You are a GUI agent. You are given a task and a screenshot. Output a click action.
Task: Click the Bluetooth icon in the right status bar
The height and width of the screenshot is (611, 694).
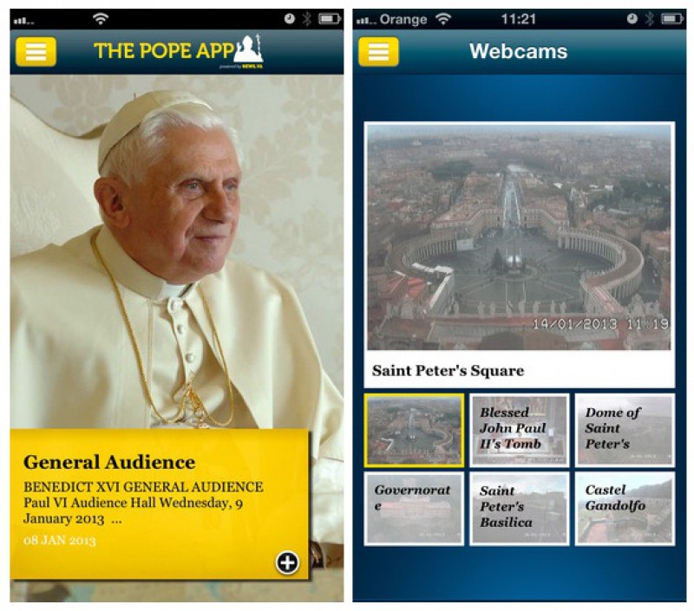point(649,18)
